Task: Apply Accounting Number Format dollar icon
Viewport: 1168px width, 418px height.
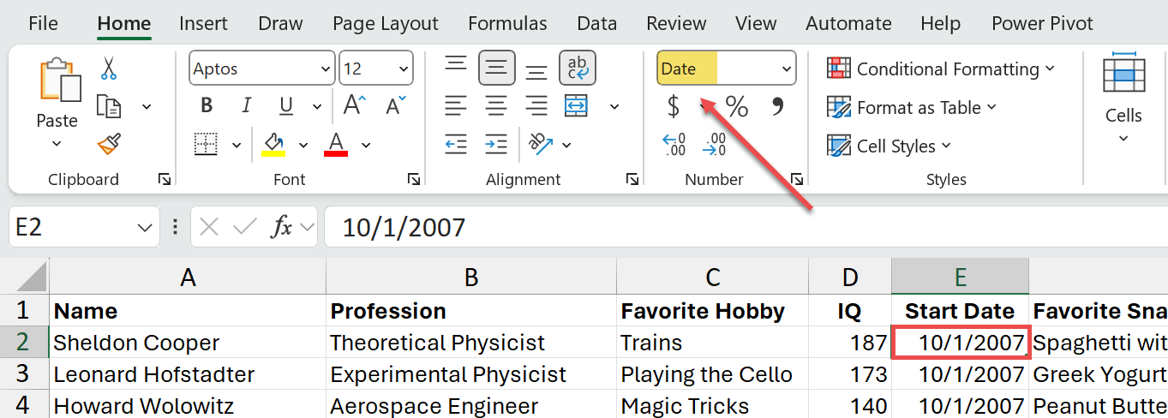Action: point(674,107)
